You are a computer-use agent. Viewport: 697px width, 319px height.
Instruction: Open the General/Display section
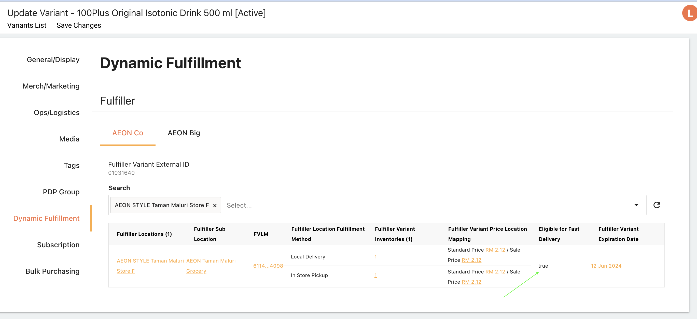pyautogui.click(x=53, y=60)
